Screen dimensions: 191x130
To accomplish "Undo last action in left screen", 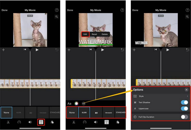I will [x=57, y=50].
